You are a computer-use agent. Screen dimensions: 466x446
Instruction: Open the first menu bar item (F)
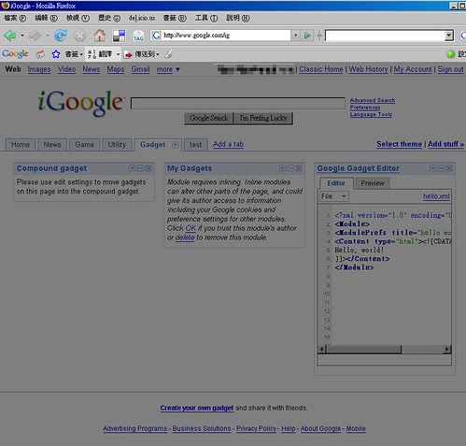pos(15,18)
